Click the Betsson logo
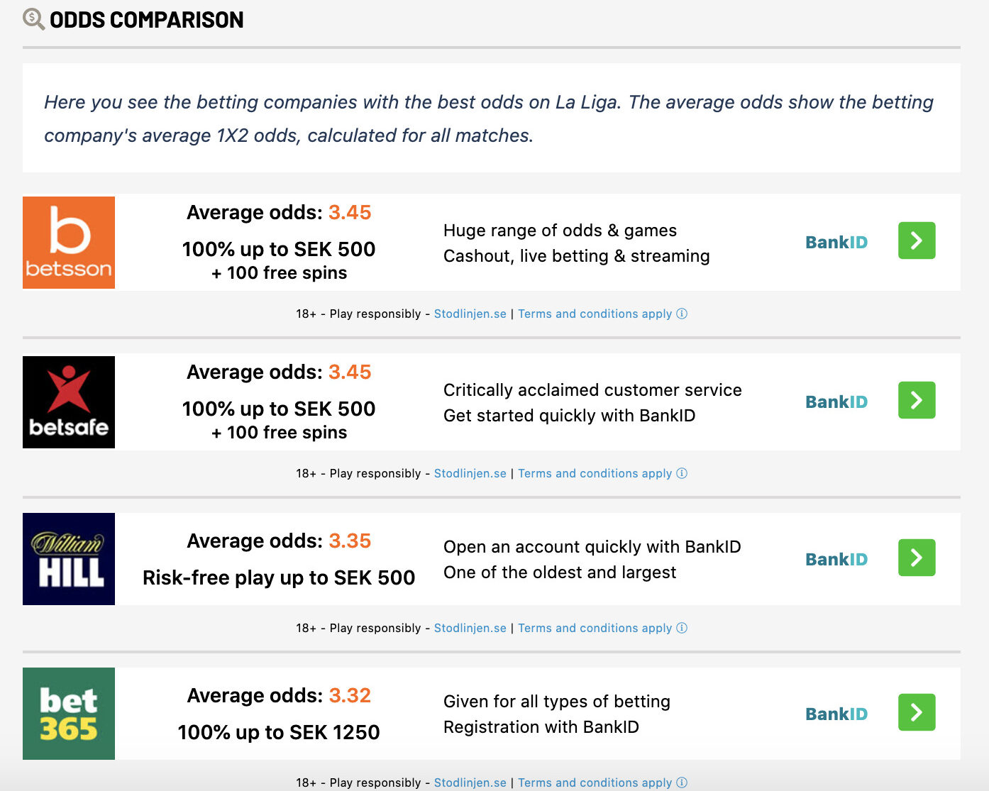Viewport: 989px width, 791px height. click(x=69, y=243)
